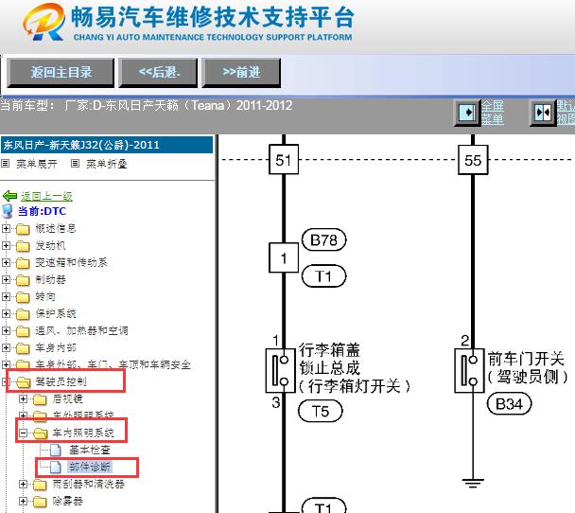Expand the 后视镜 tree node

(x=23, y=398)
